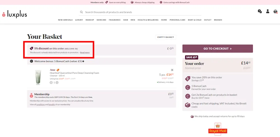This screenshot has height=137, width=280.
Task: Open the Read more discount link
Action: click(85, 52)
